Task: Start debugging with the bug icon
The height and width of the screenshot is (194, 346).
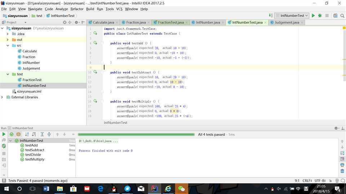Action: click(320, 15)
